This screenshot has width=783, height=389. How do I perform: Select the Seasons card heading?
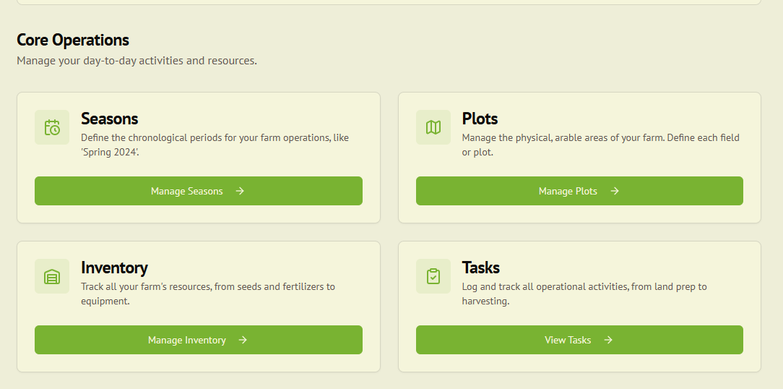(109, 119)
